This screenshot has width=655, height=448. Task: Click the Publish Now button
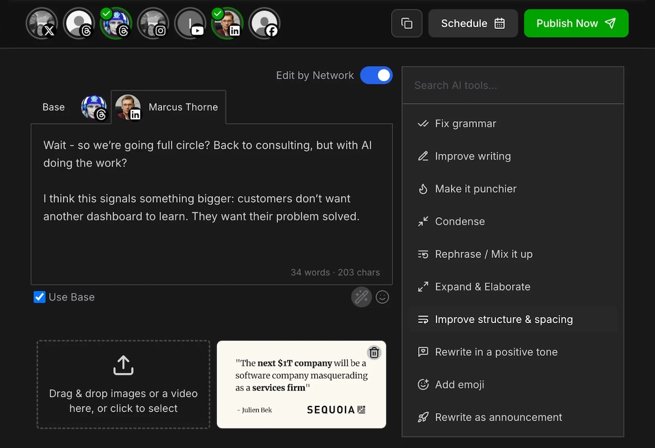click(576, 23)
